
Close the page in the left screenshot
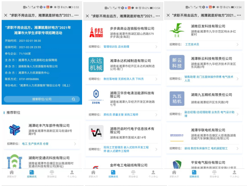[x=6, y=15]
